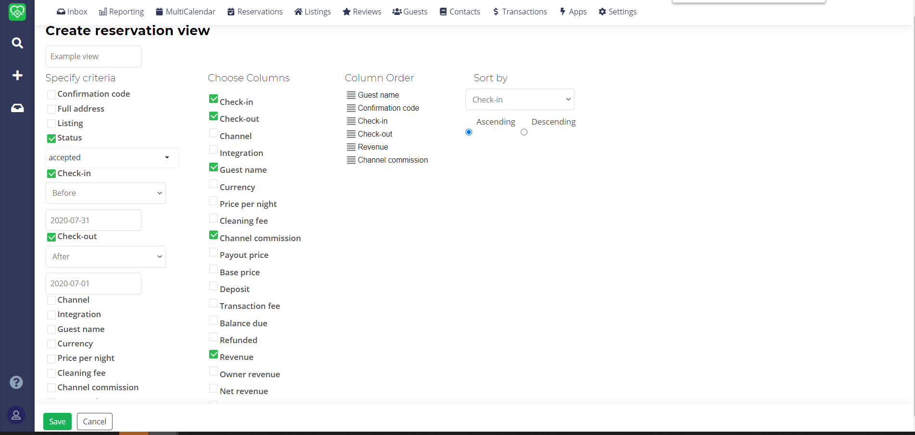Click drag handle icon for Confirmation code
This screenshot has height=435, width=915.
pos(351,108)
